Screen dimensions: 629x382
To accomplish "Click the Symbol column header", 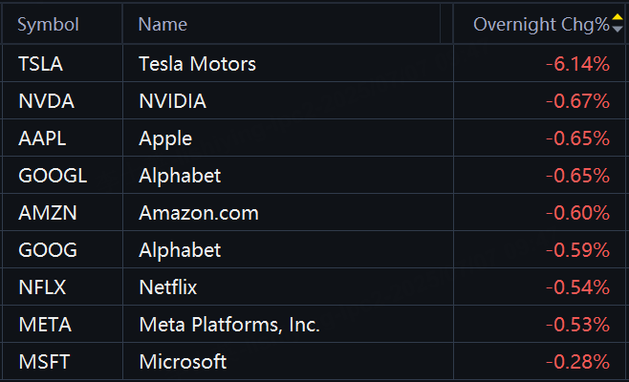I will coord(48,25).
